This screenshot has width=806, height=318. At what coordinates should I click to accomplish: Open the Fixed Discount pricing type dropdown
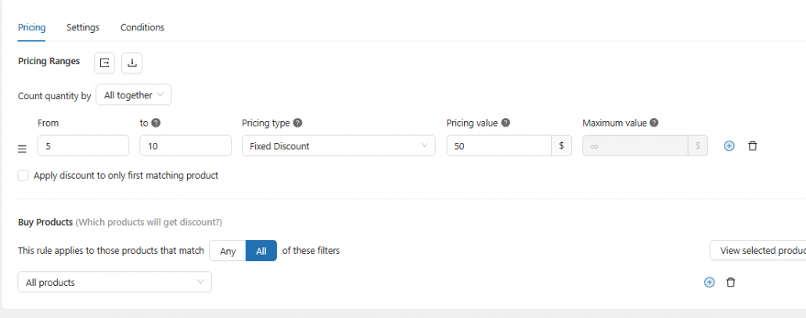[x=339, y=145]
